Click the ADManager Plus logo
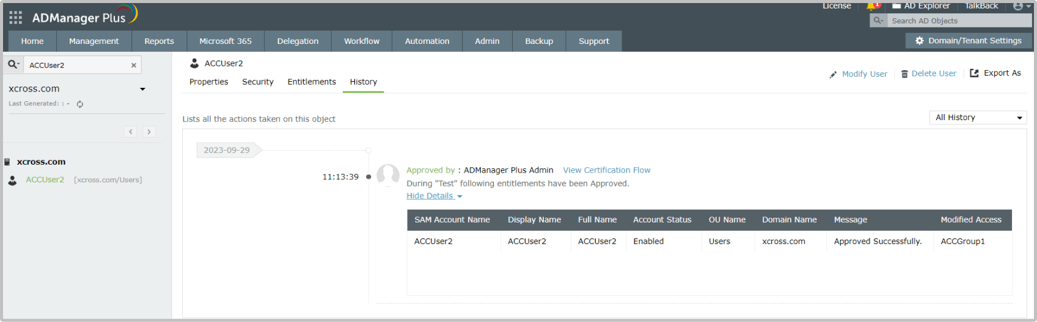The width and height of the screenshot is (1037, 322). click(x=85, y=15)
